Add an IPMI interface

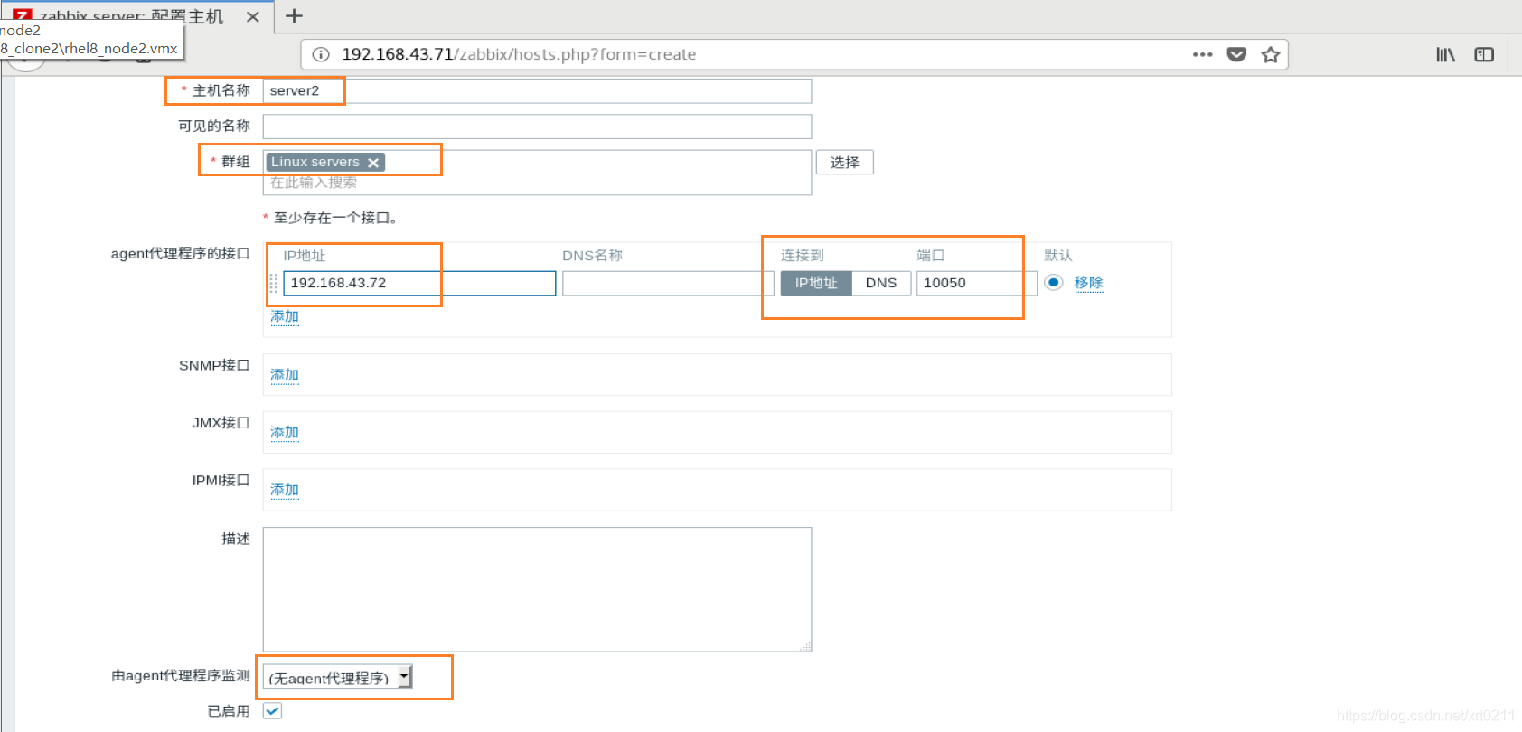[x=285, y=490]
